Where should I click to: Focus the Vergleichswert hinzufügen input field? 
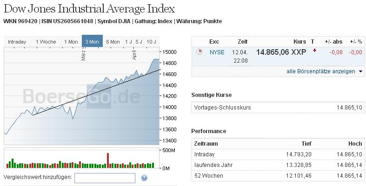pos(105,178)
